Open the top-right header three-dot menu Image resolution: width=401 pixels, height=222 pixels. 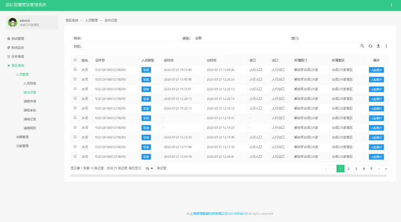[x=391, y=5]
